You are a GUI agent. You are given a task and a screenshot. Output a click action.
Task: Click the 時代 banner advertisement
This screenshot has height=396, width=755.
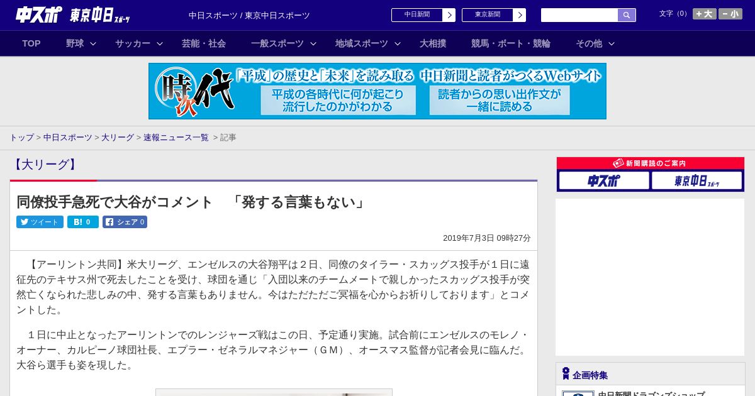377,91
